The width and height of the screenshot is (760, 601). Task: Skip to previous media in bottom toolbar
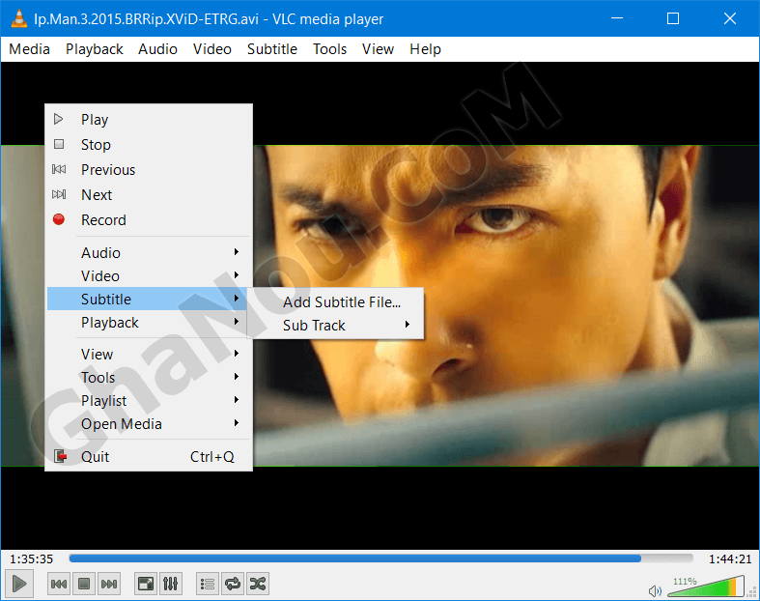[59, 584]
